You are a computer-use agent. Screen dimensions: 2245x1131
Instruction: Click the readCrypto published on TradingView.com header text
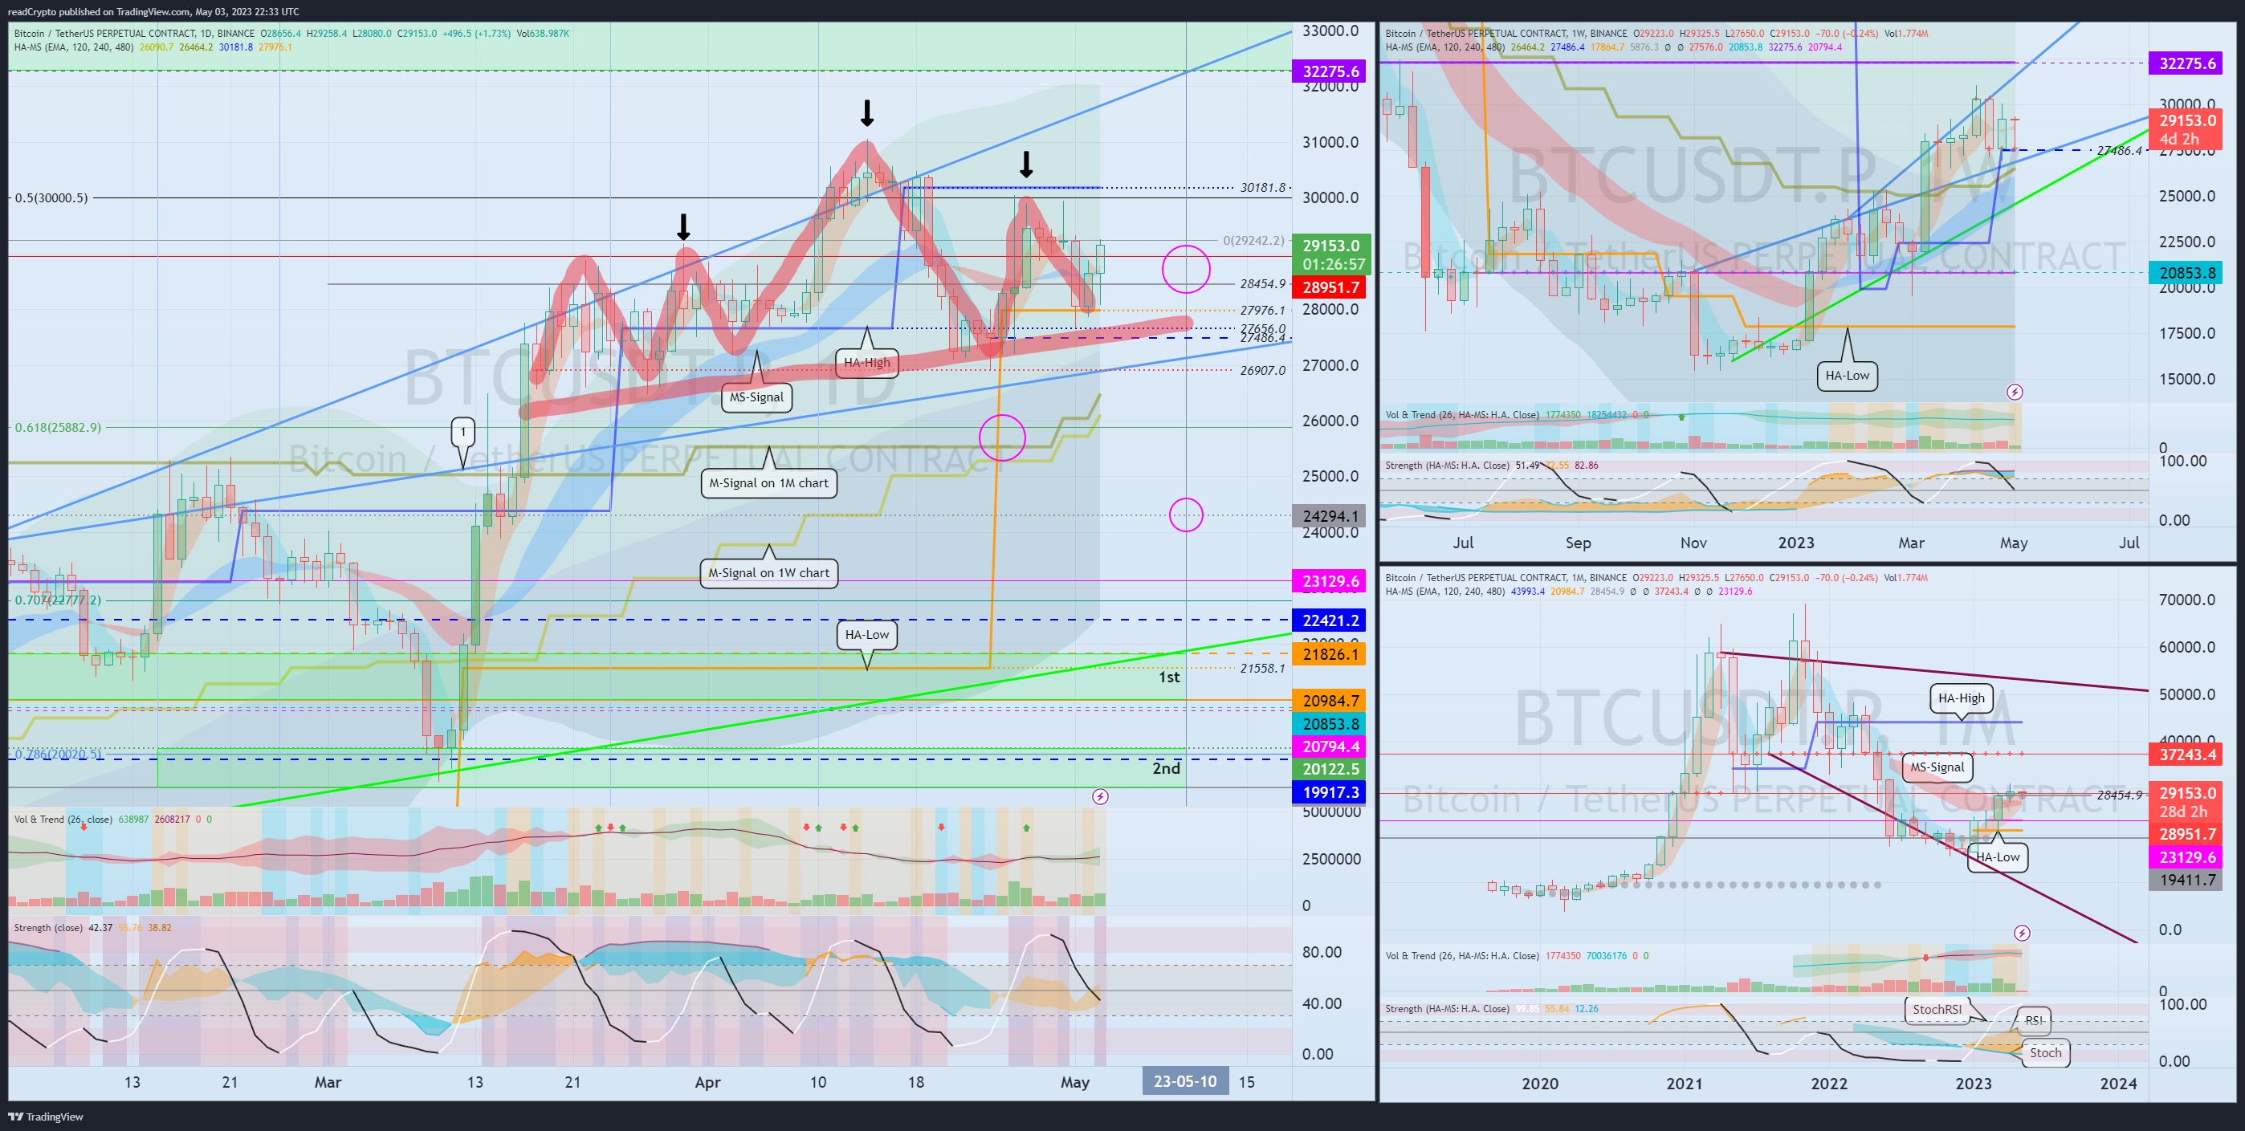tap(153, 11)
